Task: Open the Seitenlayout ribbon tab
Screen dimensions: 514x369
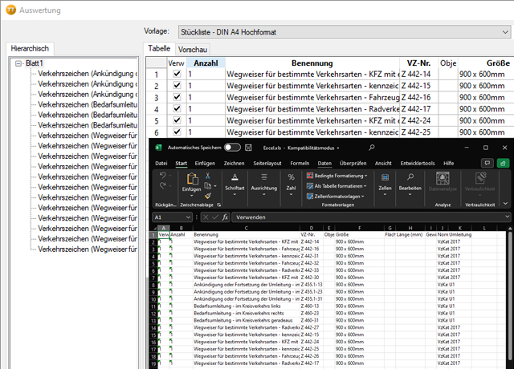Action: tap(267, 163)
